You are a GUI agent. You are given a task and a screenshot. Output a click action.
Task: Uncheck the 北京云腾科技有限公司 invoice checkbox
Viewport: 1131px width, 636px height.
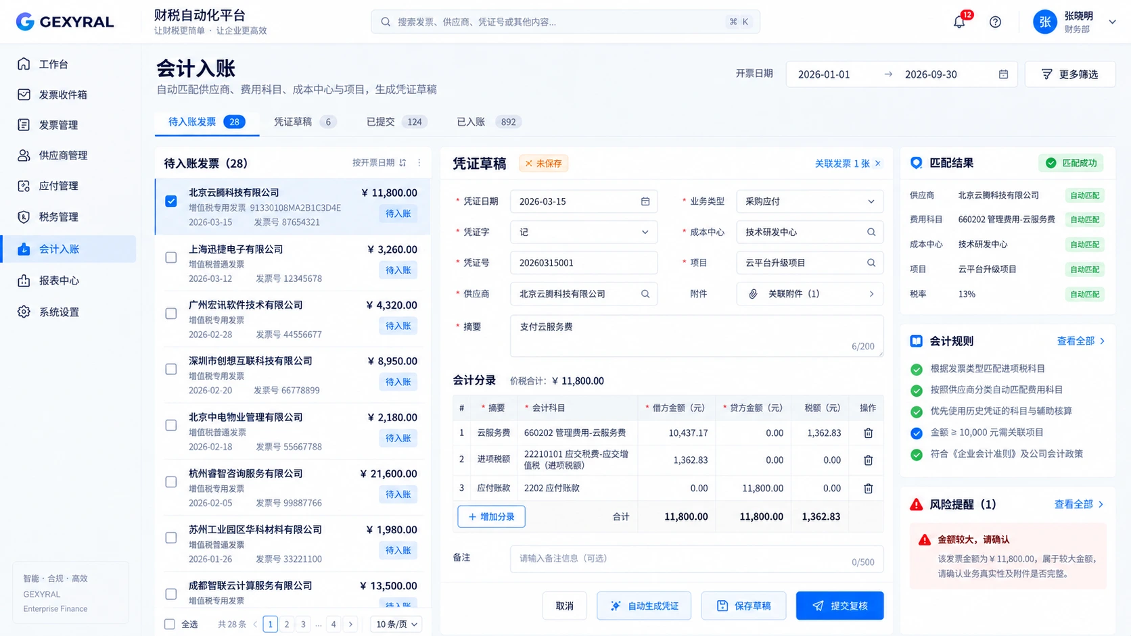(171, 201)
